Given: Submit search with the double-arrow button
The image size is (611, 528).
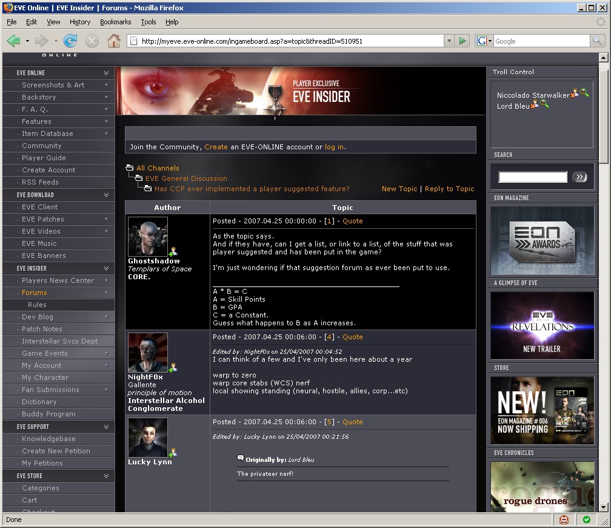Looking at the screenshot, I should (x=579, y=177).
